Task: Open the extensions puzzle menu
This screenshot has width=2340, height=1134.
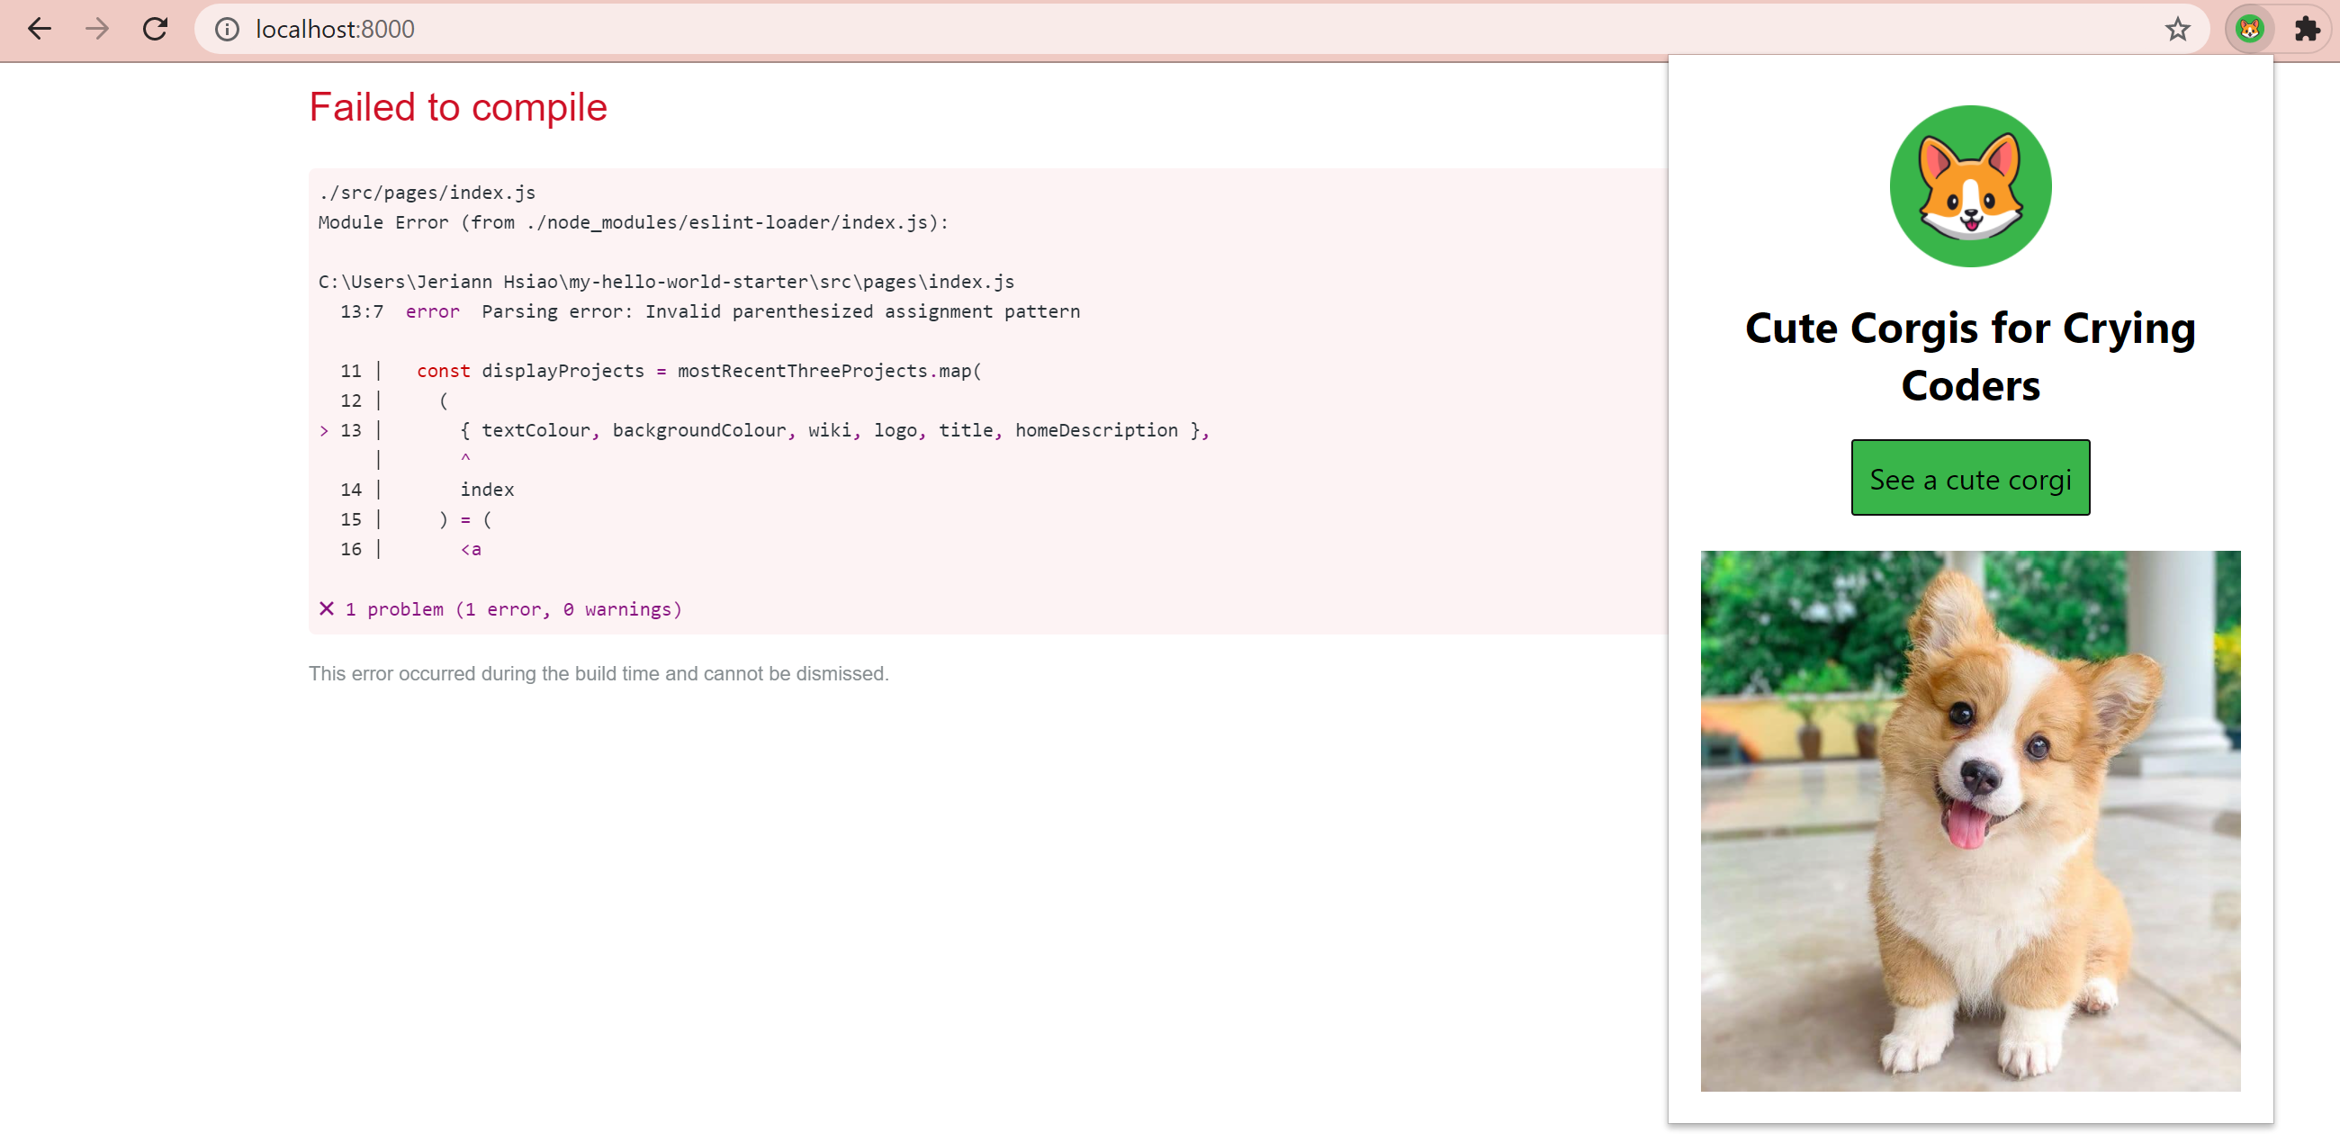Action: click(2306, 29)
